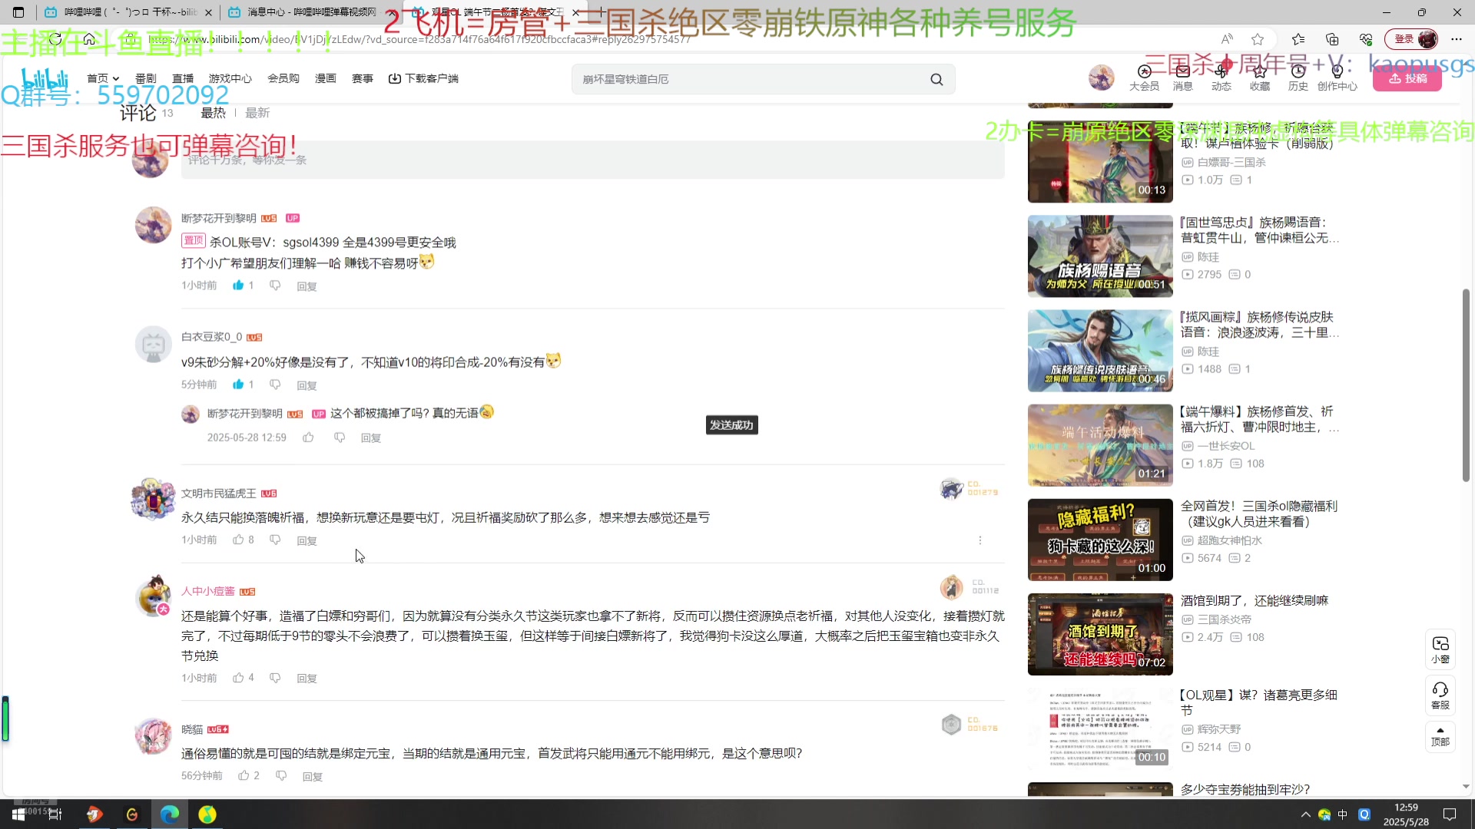
Task: Click the 顶部 back-to-top button
Action: (x=1440, y=737)
